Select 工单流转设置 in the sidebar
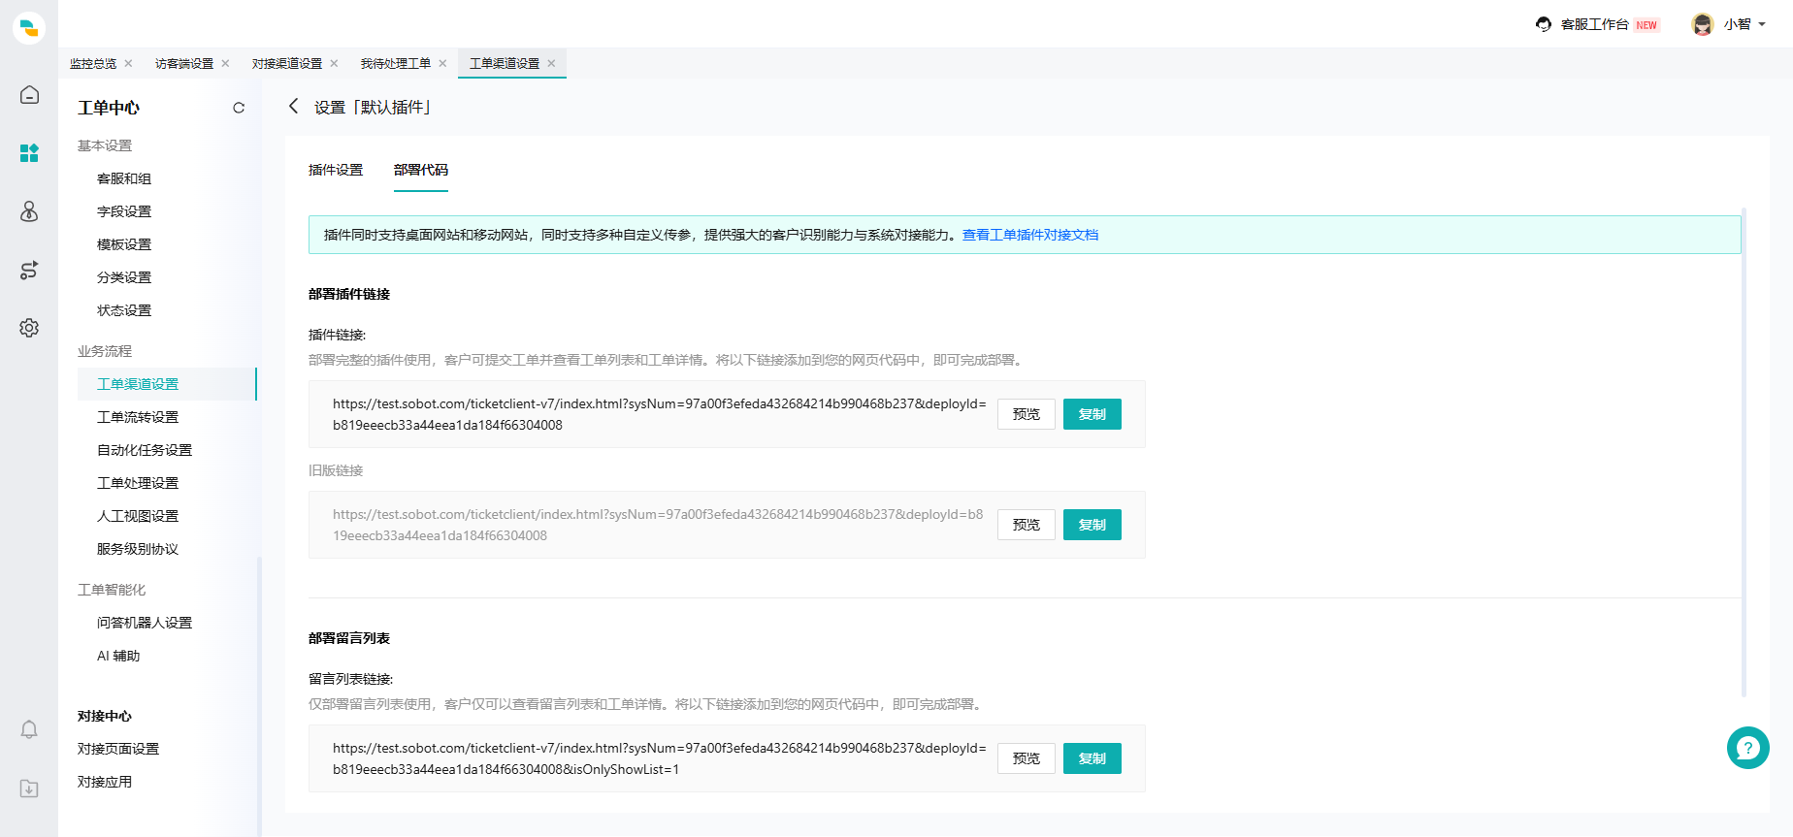 click(138, 417)
